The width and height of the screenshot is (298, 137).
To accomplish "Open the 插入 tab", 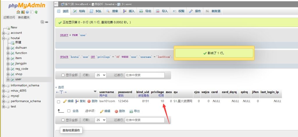I will pyautogui.click(x=129, y=11).
